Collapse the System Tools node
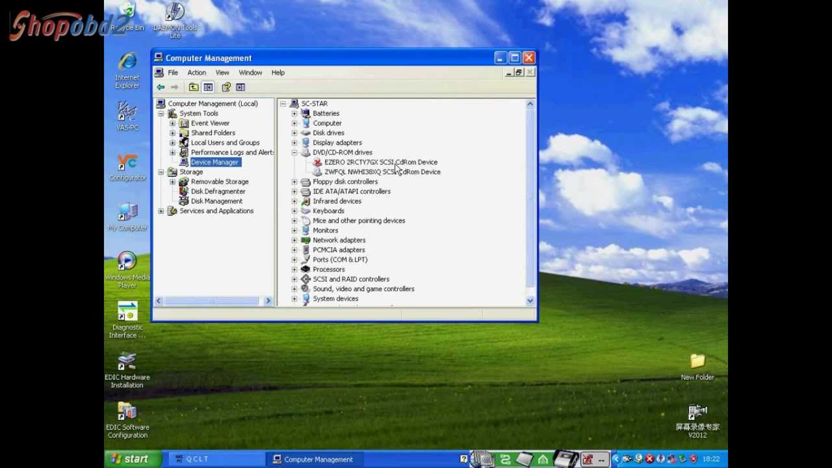The height and width of the screenshot is (468, 832). point(161,113)
